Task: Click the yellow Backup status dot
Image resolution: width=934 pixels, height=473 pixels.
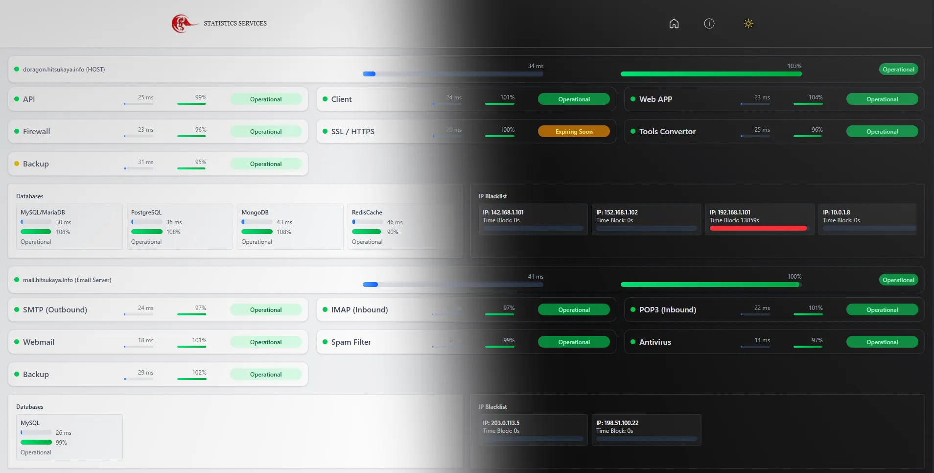Action: (x=17, y=164)
